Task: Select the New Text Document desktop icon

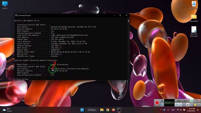Action: coord(194,31)
